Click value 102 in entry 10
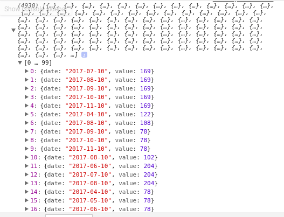This screenshot has width=284, height=217. pos(149,157)
